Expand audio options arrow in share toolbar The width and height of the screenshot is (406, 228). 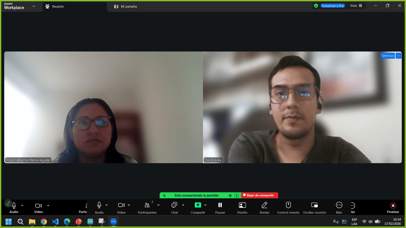(106, 205)
